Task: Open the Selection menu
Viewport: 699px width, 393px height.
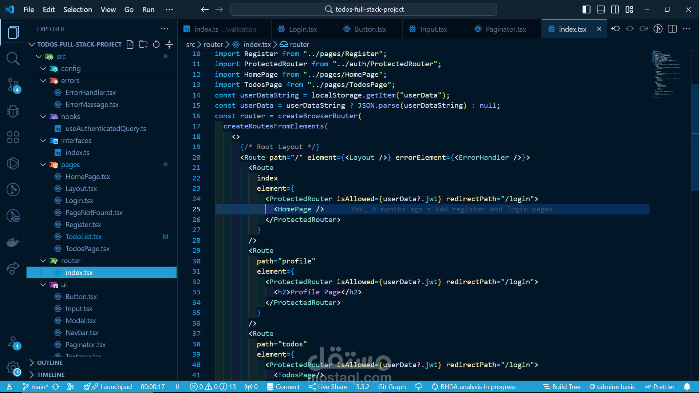Action: (78, 9)
